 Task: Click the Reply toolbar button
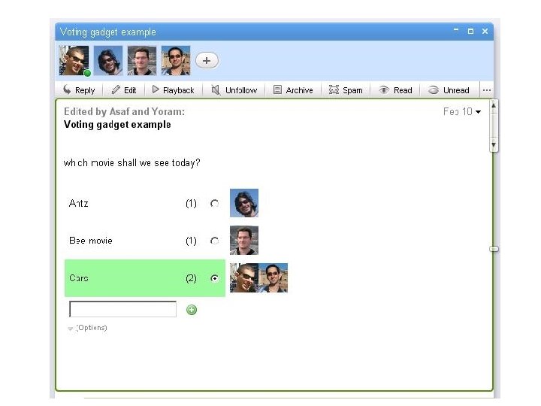pos(79,90)
